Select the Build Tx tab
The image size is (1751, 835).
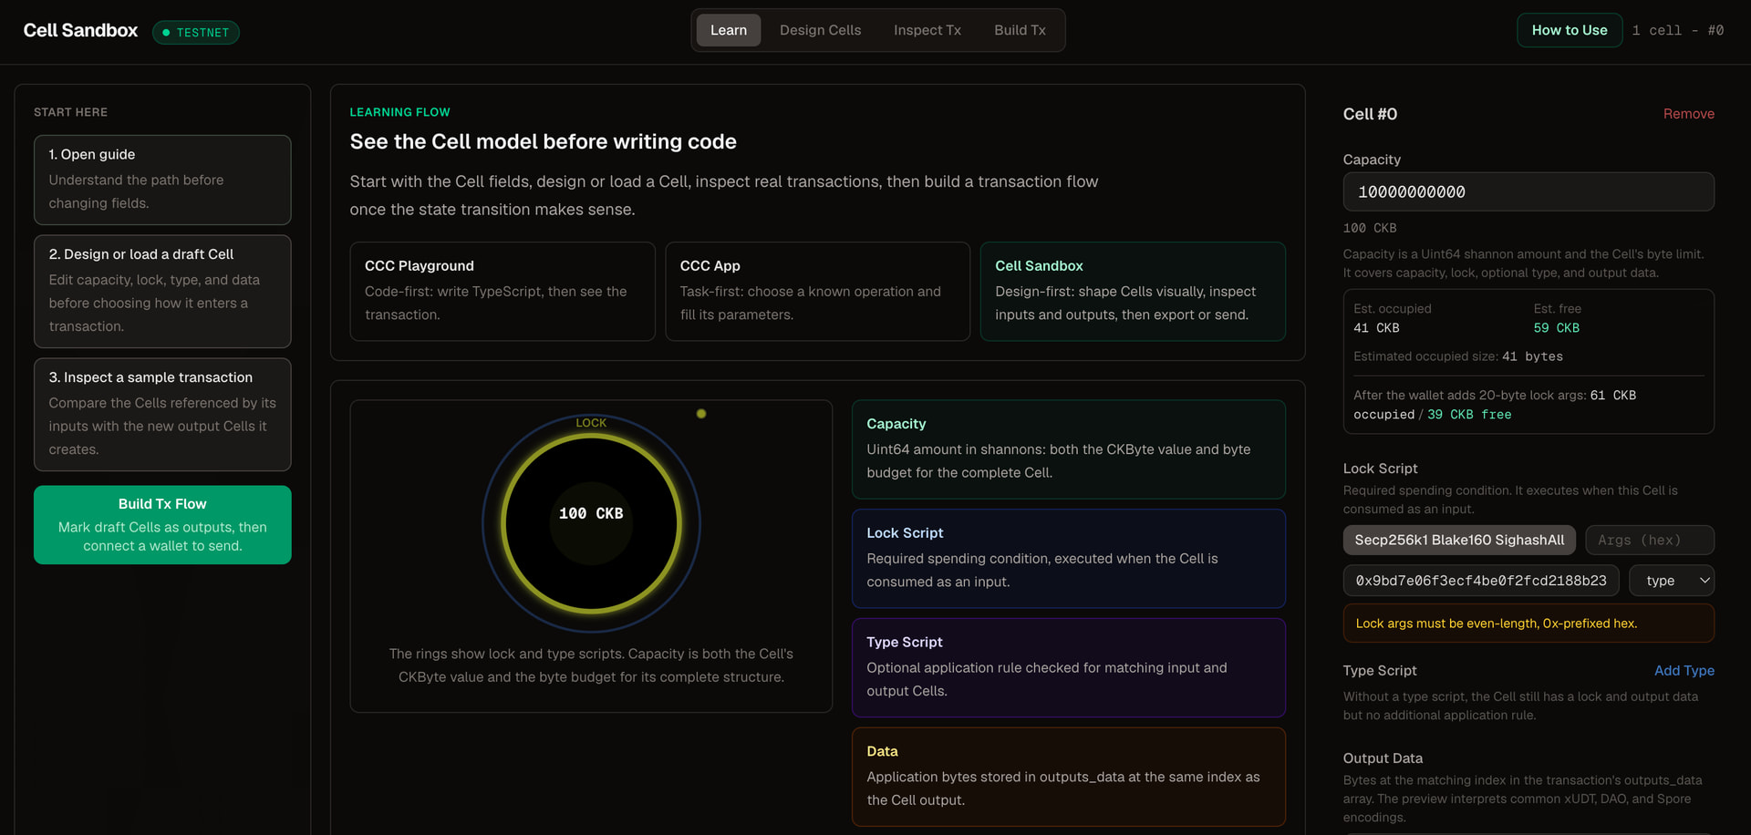[1020, 30]
